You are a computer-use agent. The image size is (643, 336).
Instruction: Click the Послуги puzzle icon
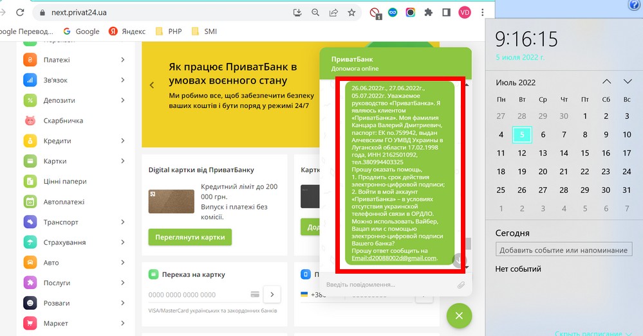tap(30, 283)
